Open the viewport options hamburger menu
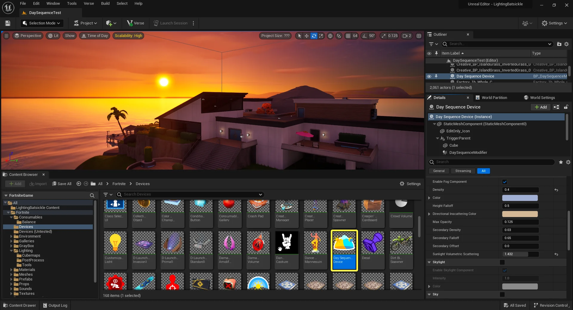 coord(6,36)
